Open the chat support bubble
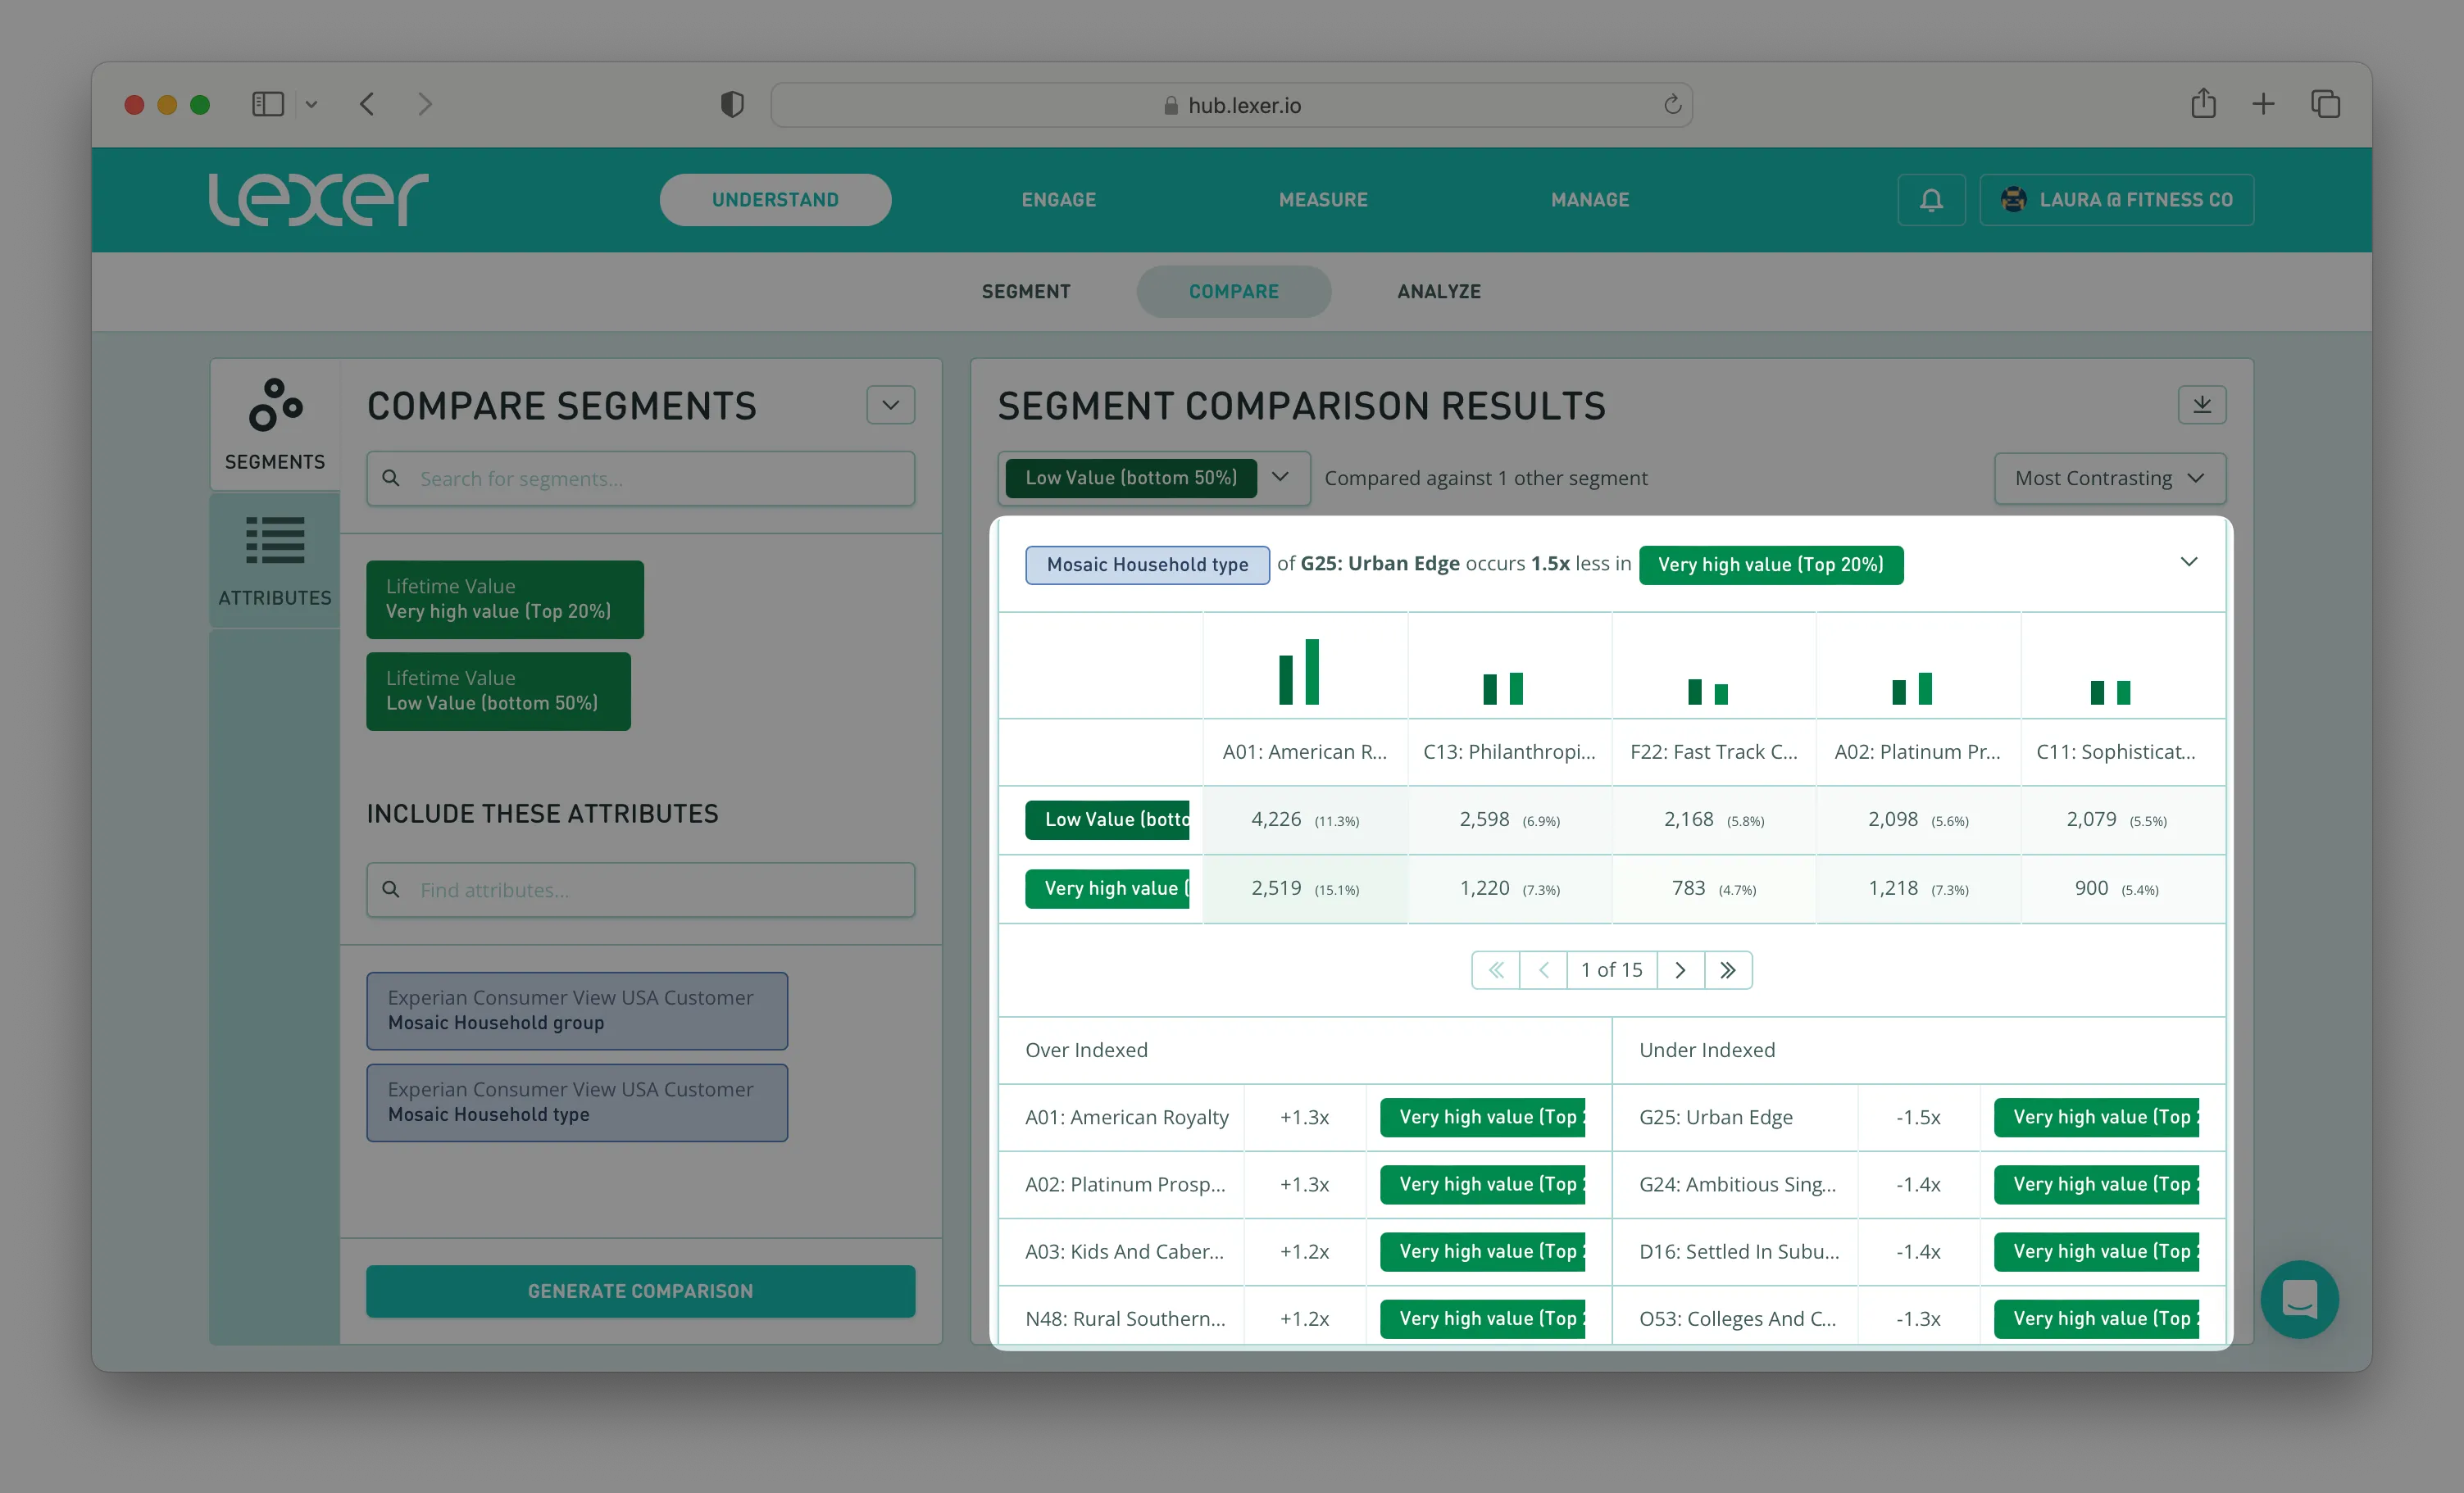2464x1493 pixels. pos(2299,1298)
